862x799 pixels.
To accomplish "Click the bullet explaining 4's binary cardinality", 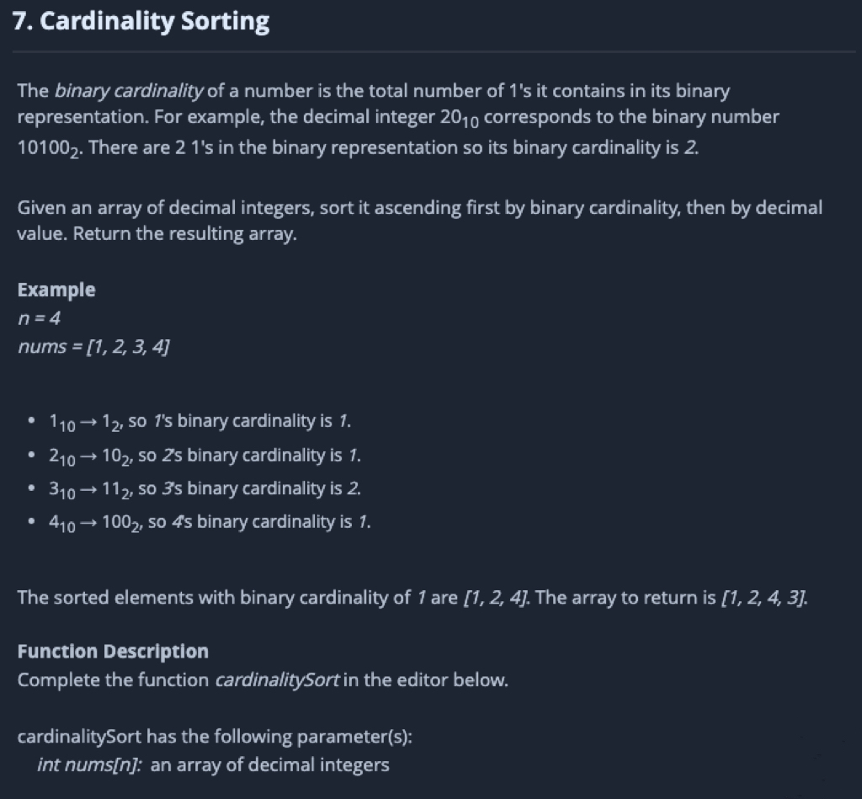I will click(x=209, y=522).
